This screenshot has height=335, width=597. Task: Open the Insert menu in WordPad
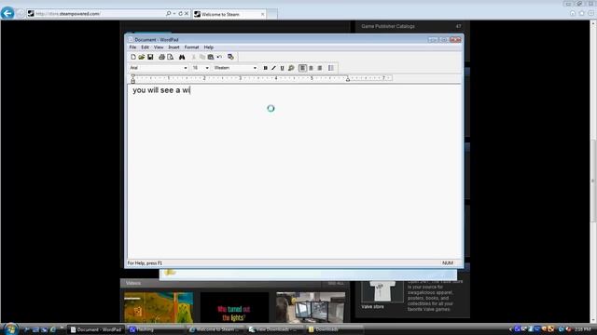[174, 47]
